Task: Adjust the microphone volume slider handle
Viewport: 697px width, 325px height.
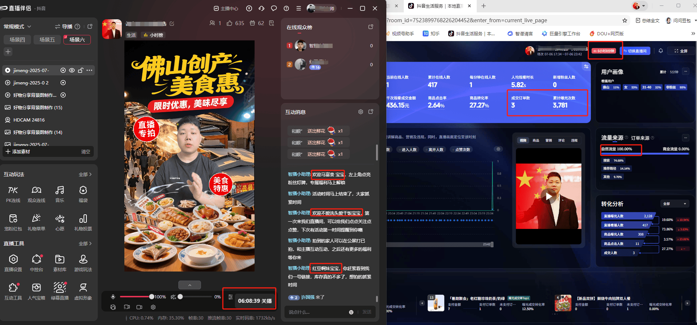Action: 152,297
